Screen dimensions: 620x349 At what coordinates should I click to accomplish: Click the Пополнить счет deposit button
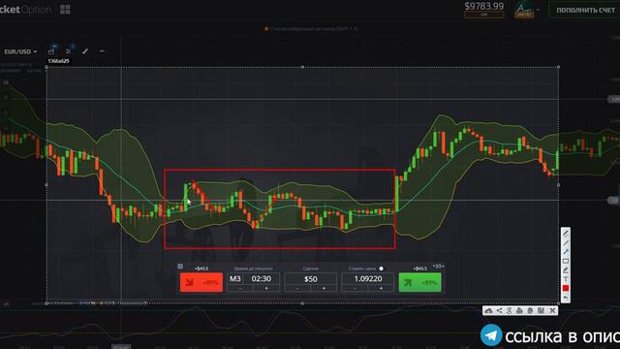(x=585, y=11)
